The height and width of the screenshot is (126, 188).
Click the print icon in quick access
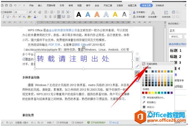tap(7, 5)
